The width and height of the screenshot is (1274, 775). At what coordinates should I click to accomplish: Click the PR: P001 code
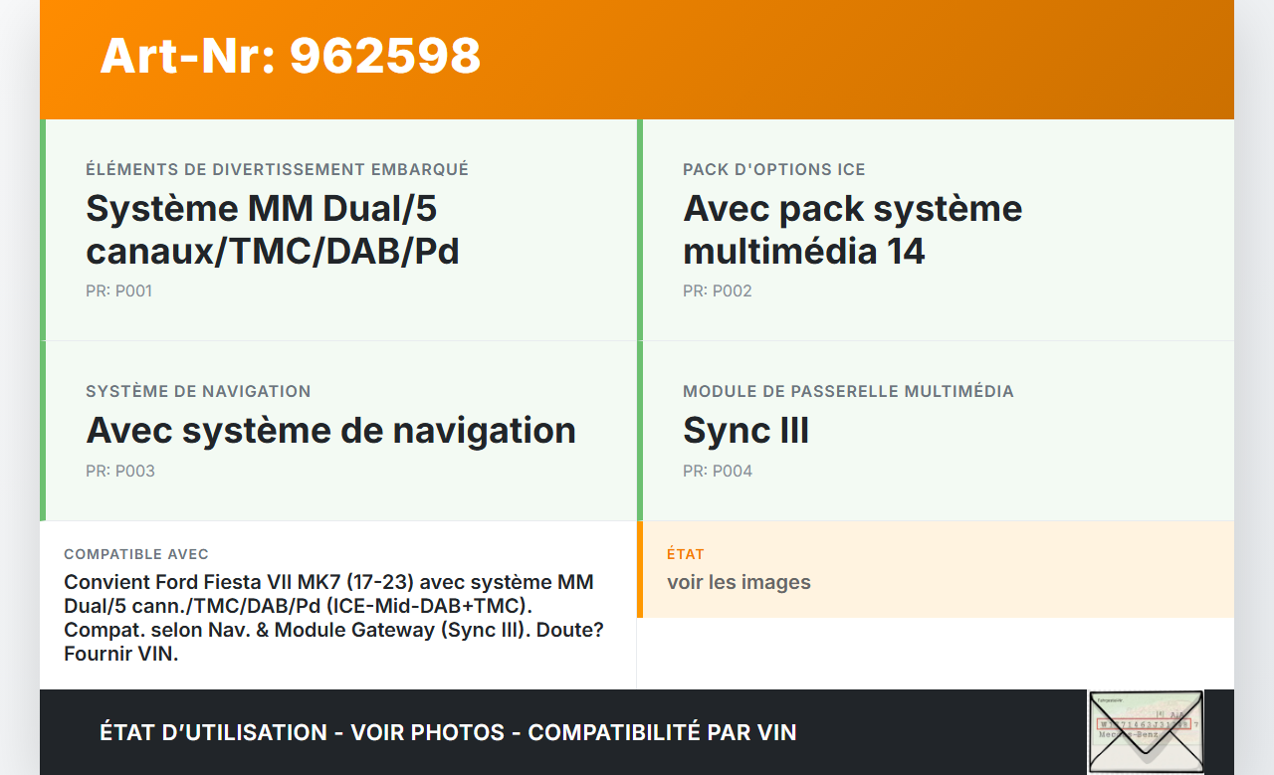[118, 291]
